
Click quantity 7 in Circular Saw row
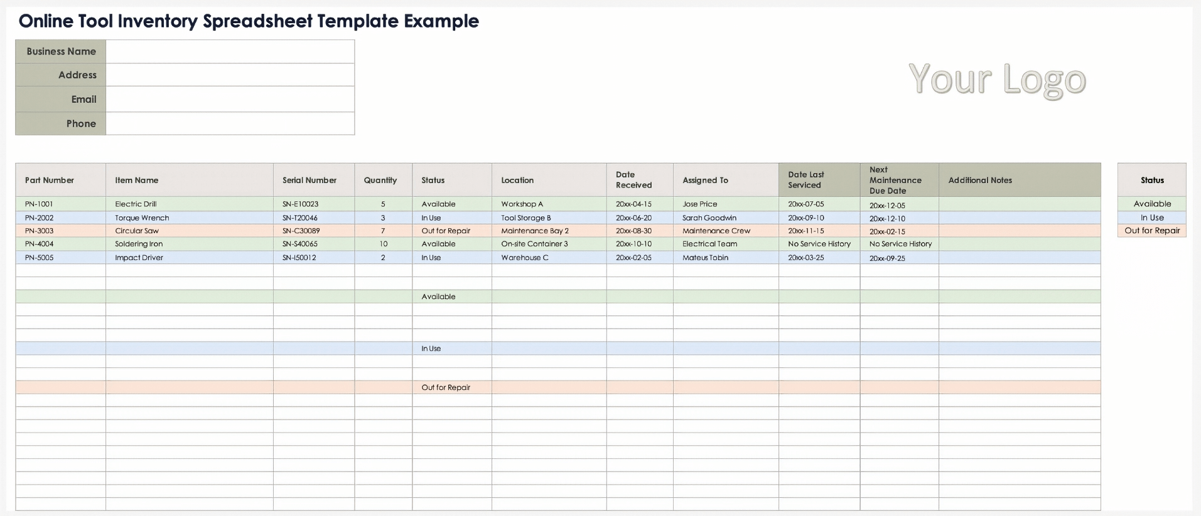pos(384,231)
